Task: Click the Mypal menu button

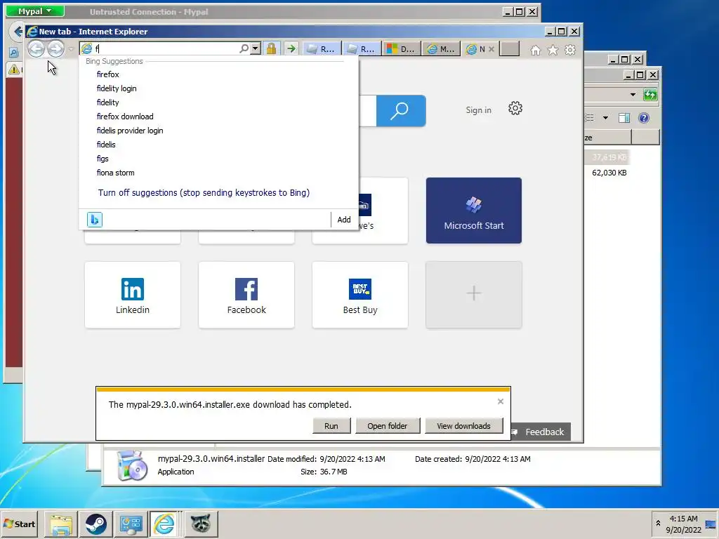Action: click(35, 11)
